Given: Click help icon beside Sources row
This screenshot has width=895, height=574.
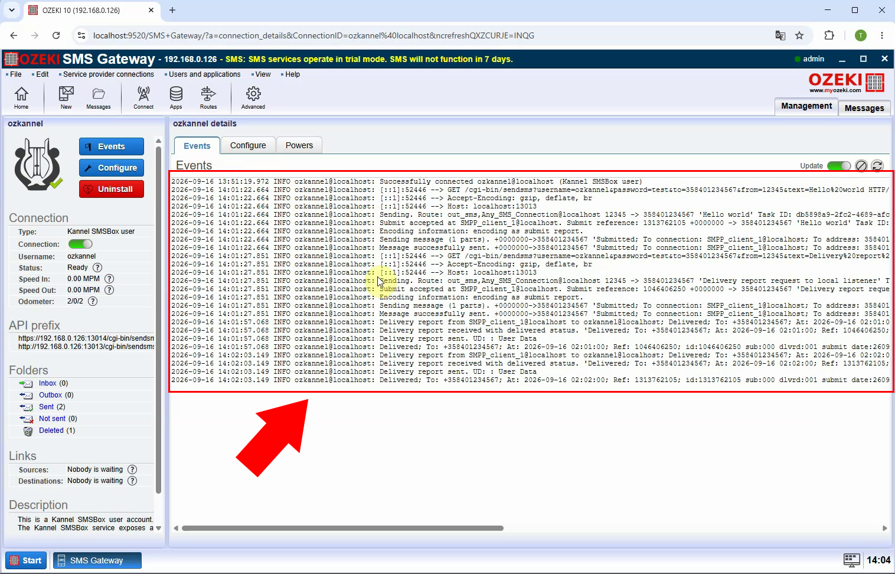Looking at the screenshot, I should pos(132,469).
